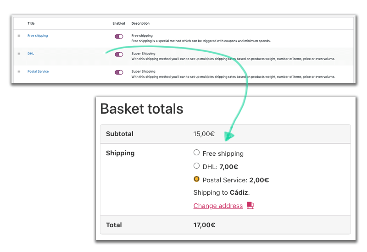Toggle the Postal Service enabled switch

pyautogui.click(x=119, y=72)
